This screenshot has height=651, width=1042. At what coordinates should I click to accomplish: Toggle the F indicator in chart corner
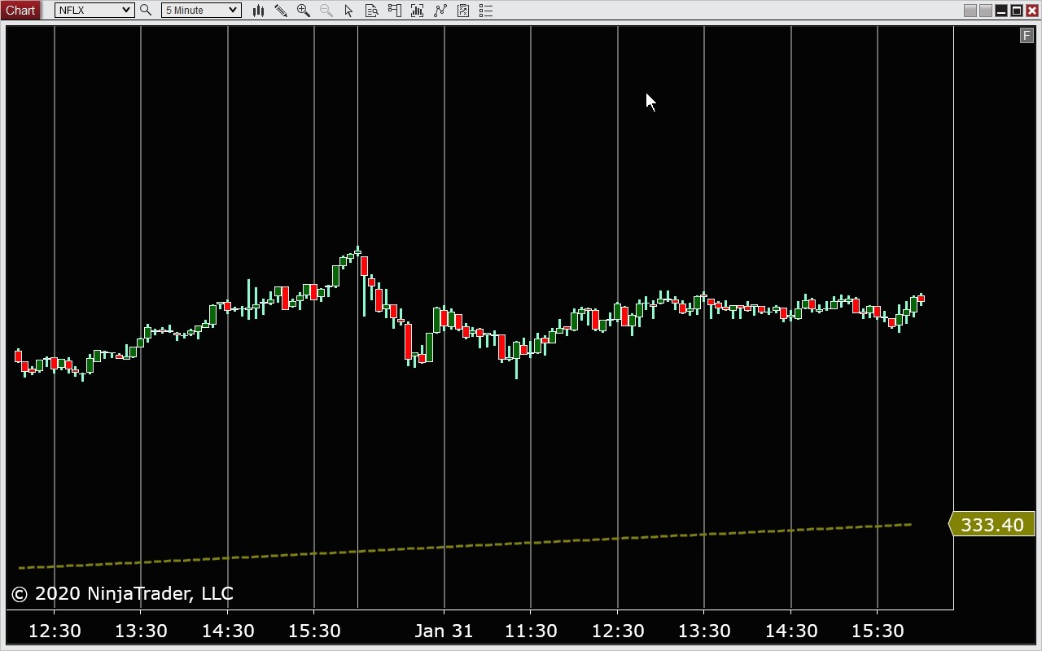[1027, 35]
